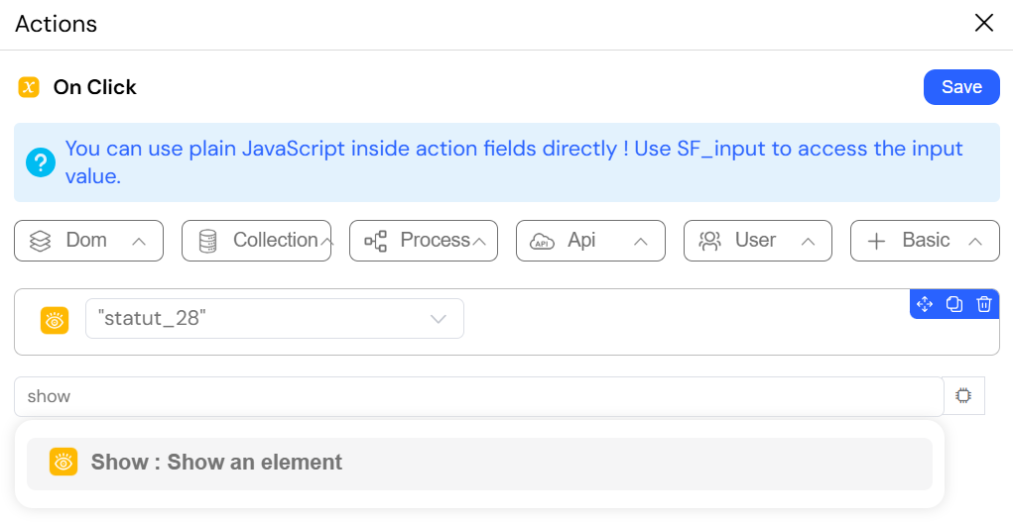Click the yellow On Click variable icon
Image resolution: width=1013 pixels, height=524 pixels.
(x=29, y=87)
